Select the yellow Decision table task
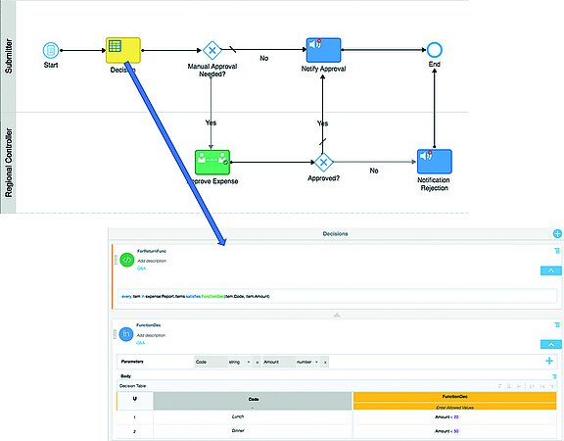The height and width of the screenshot is (441, 564). point(123,50)
